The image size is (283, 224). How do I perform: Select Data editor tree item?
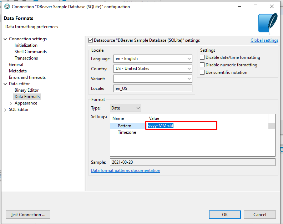[x=19, y=84]
